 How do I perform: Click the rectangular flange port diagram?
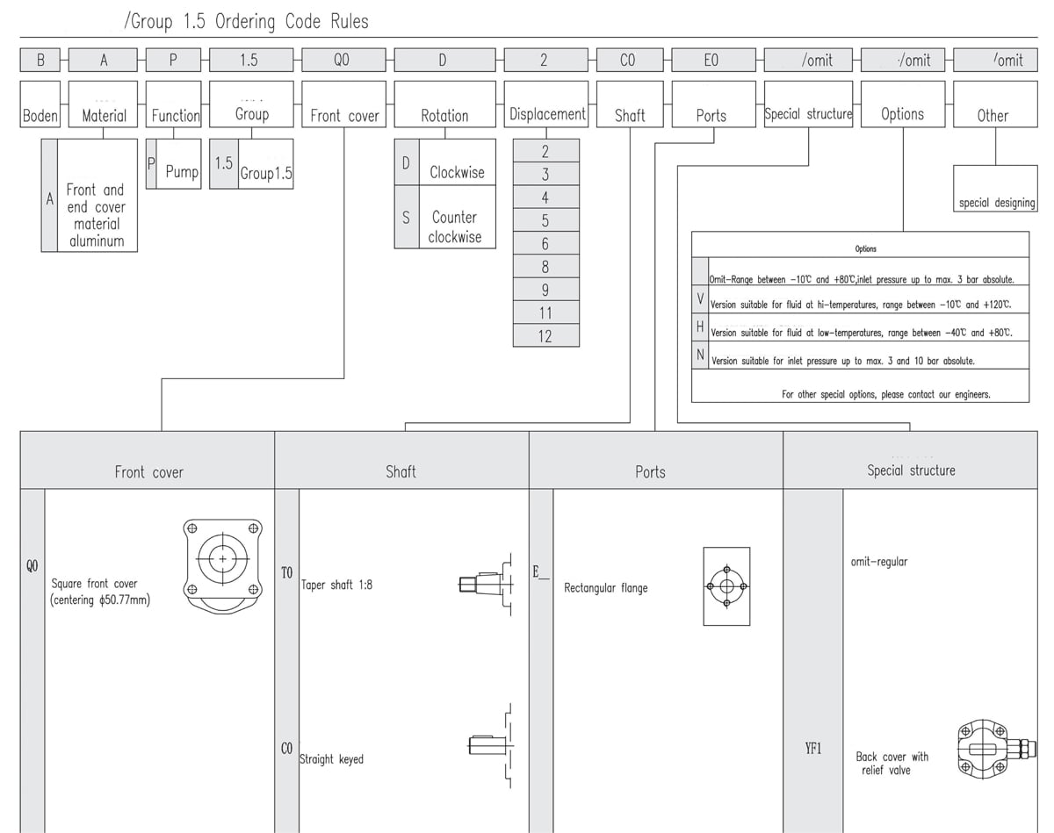726,586
